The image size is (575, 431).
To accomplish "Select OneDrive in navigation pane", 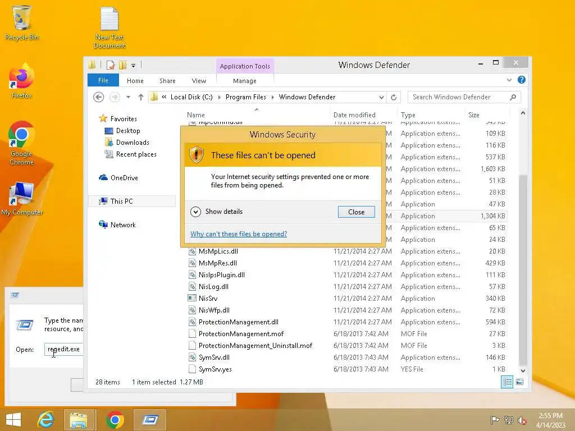I will pyautogui.click(x=124, y=178).
